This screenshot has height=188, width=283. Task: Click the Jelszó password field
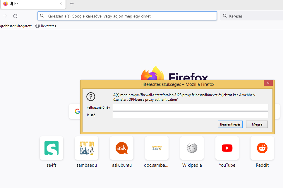(191, 115)
